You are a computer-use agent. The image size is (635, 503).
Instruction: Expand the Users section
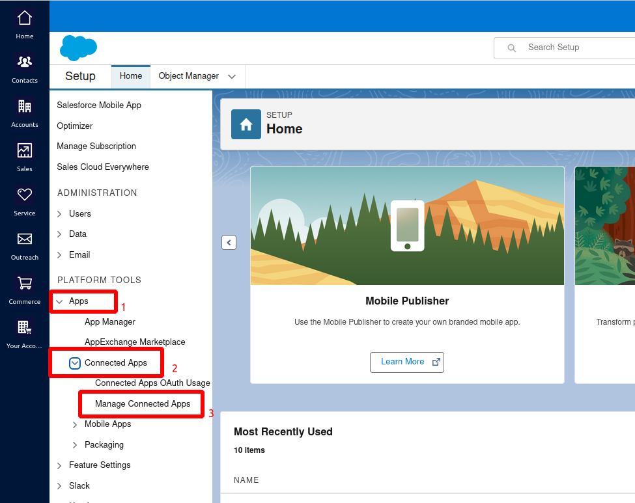(x=59, y=213)
